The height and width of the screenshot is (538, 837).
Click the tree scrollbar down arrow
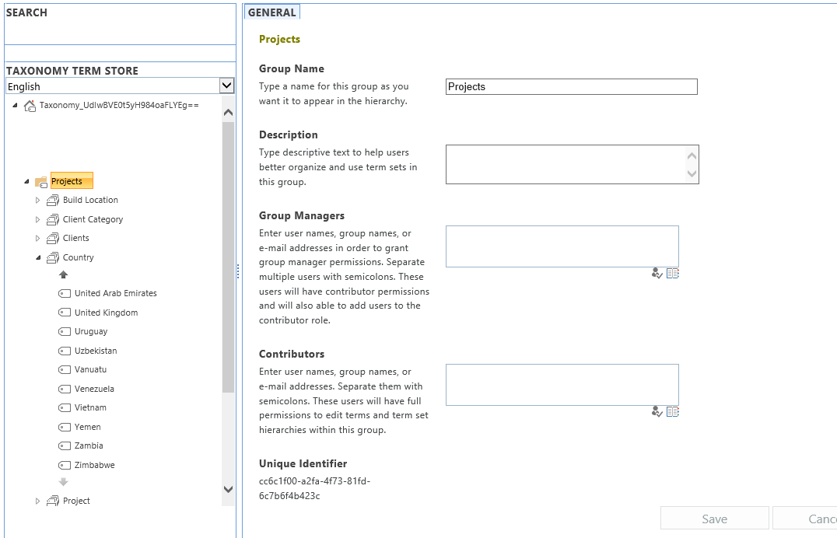(x=228, y=489)
